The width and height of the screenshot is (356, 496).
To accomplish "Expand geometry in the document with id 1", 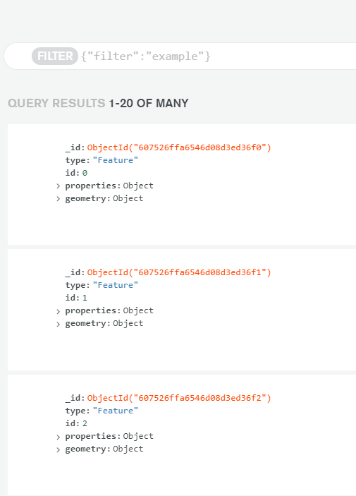I will tap(59, 324).
